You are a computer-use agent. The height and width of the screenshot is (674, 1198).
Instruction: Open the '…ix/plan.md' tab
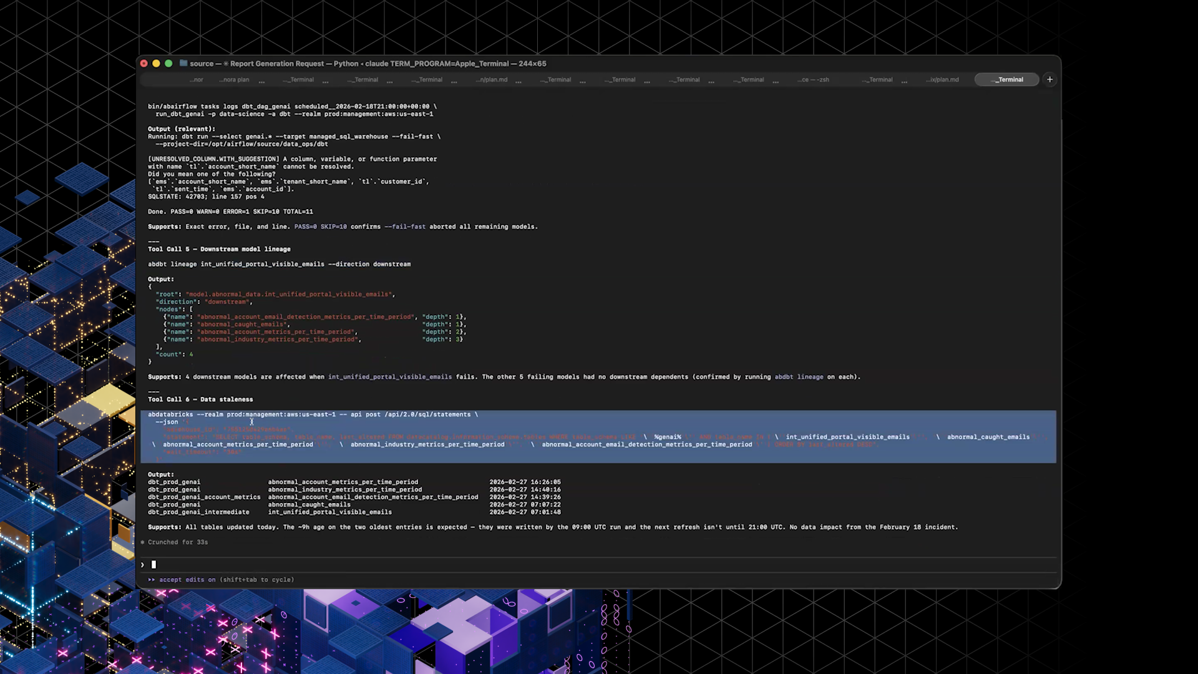[x=942, y=80]
